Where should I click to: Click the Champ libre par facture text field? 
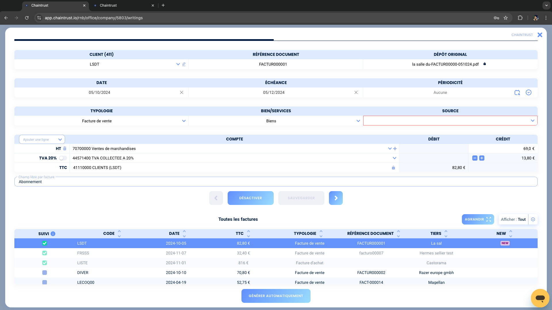click(276, 182)
